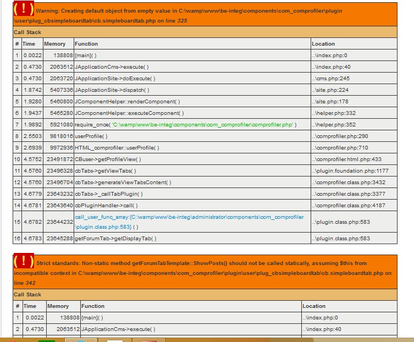Click location ..\comprofiler.class.php:3432

point(349,183)
